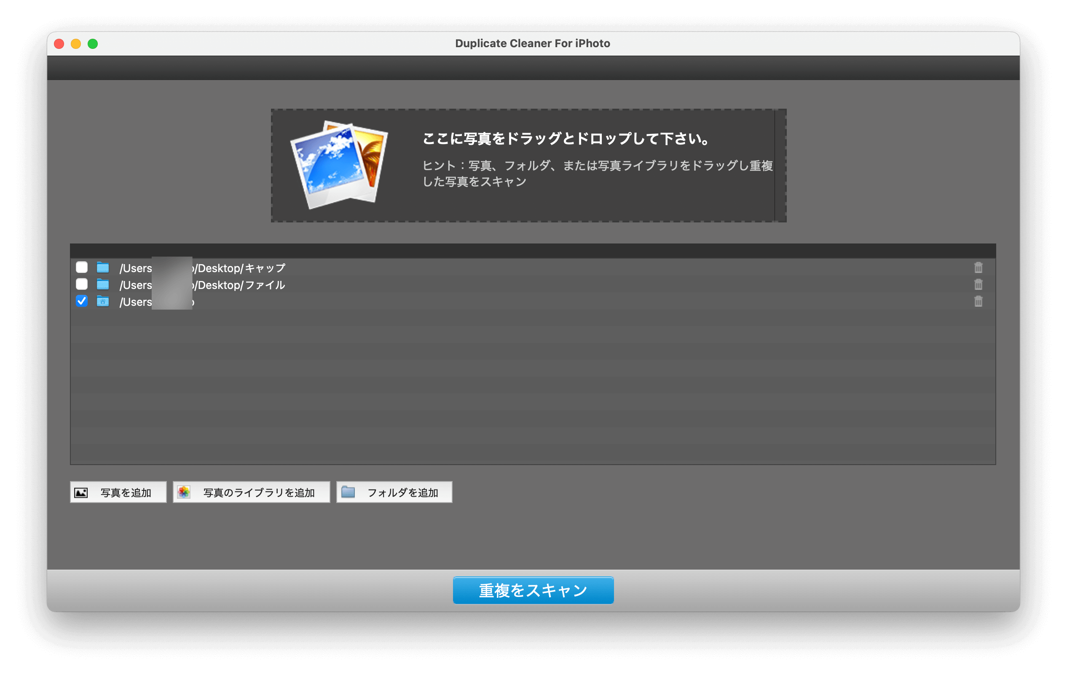Delete the Desktop/ファイル row with trash icon

[x=979, y=284]
